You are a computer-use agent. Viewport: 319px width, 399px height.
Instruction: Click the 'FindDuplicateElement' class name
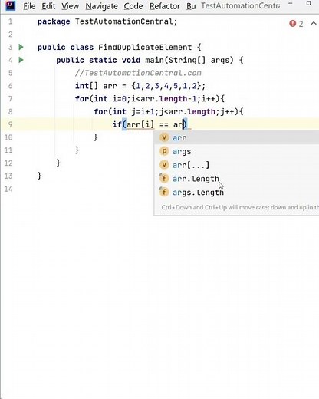pyautogui.click(x=145, y=47)
